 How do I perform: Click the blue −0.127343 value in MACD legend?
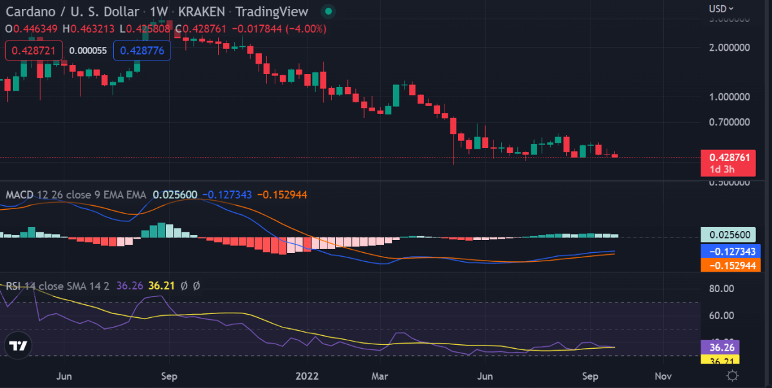tap(227, 194)
